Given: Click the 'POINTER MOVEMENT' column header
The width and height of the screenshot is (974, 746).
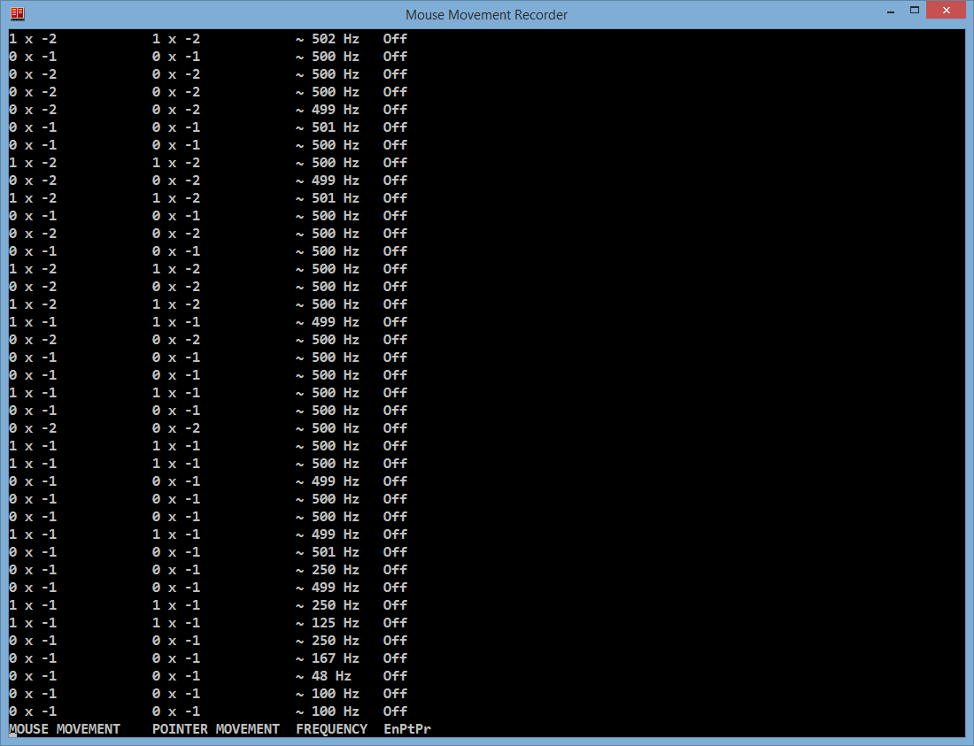Looking at the screenshot, I should point(216,728).
